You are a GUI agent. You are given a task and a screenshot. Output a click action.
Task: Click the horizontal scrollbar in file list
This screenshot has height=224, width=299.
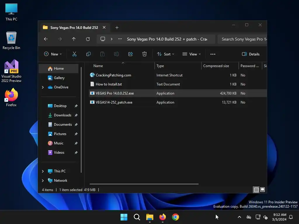(144, 184)
